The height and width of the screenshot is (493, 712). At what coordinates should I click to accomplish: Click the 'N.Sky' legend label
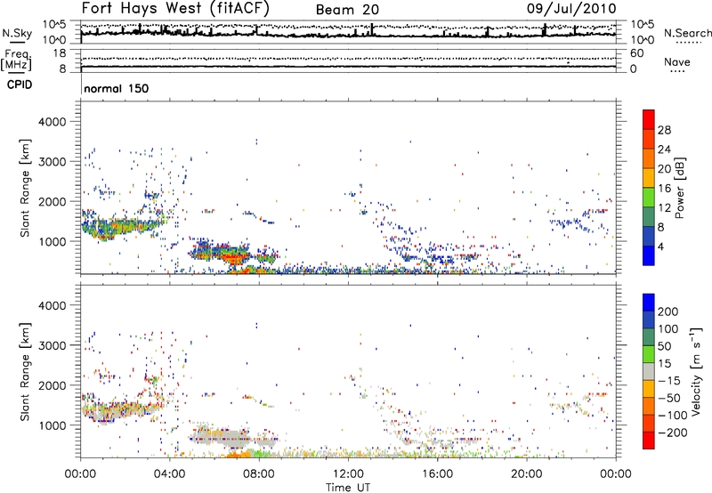coord(17,33)
